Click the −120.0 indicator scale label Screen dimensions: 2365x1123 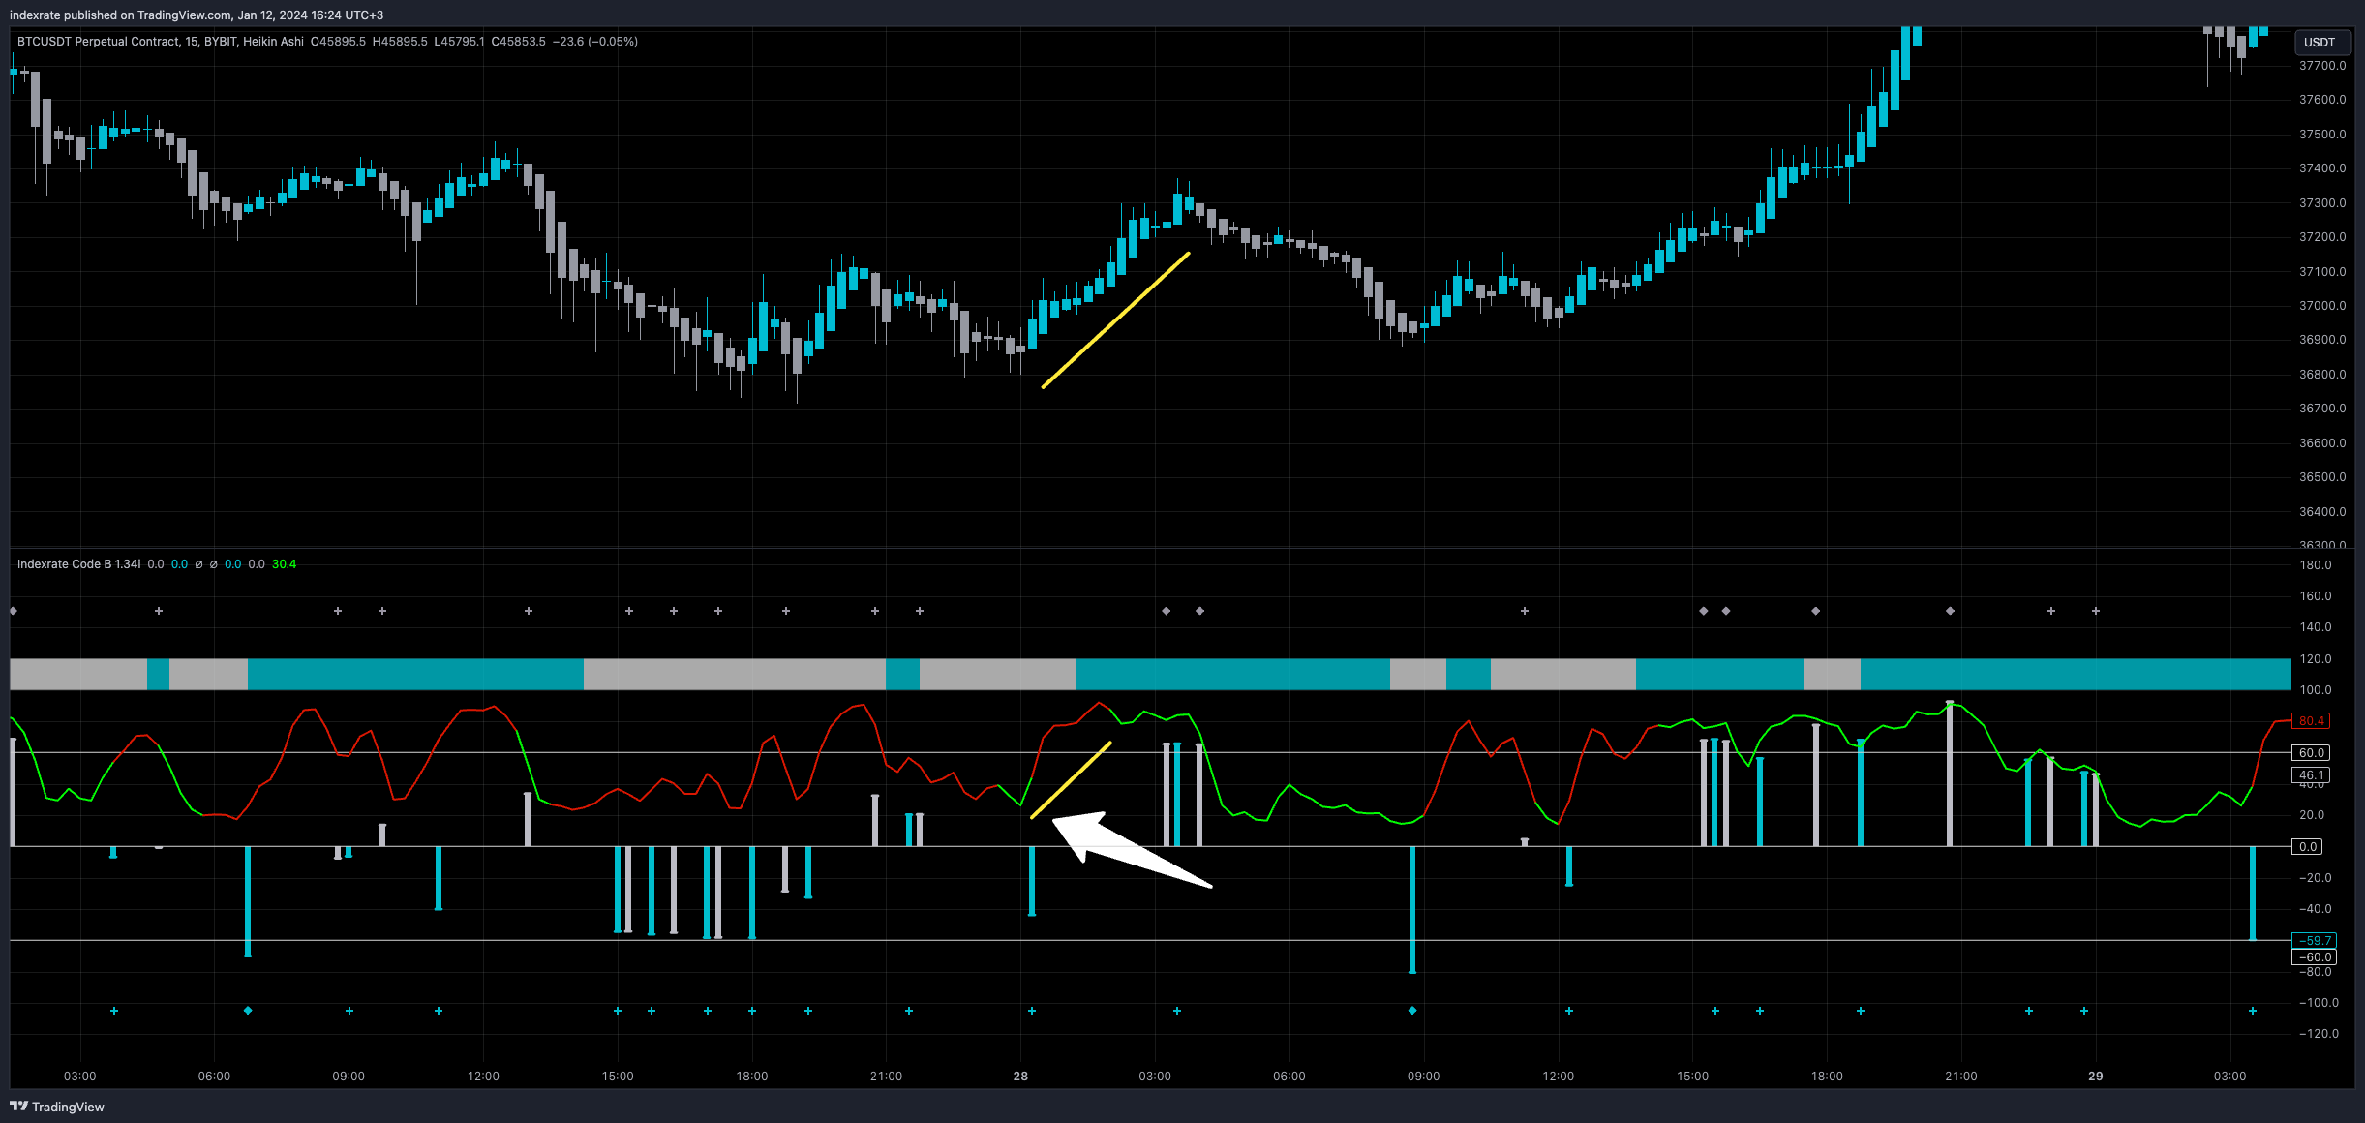2319,1034
